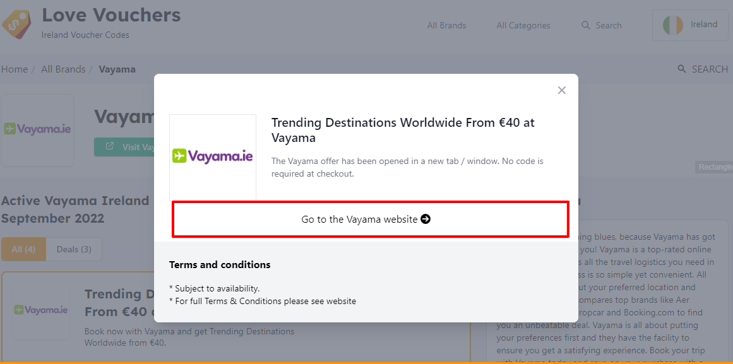Click the arrow icon in the Vayama website button
The width and height of the screenshot is (733, 364).
point(426,219)
